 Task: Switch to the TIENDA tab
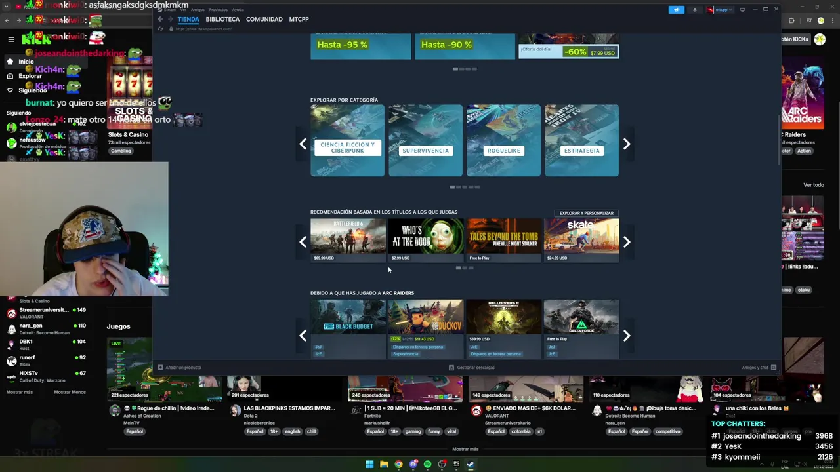pyautogui.click(x=188, y=19)
